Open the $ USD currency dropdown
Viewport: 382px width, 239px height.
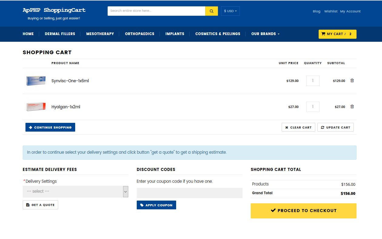230,11
